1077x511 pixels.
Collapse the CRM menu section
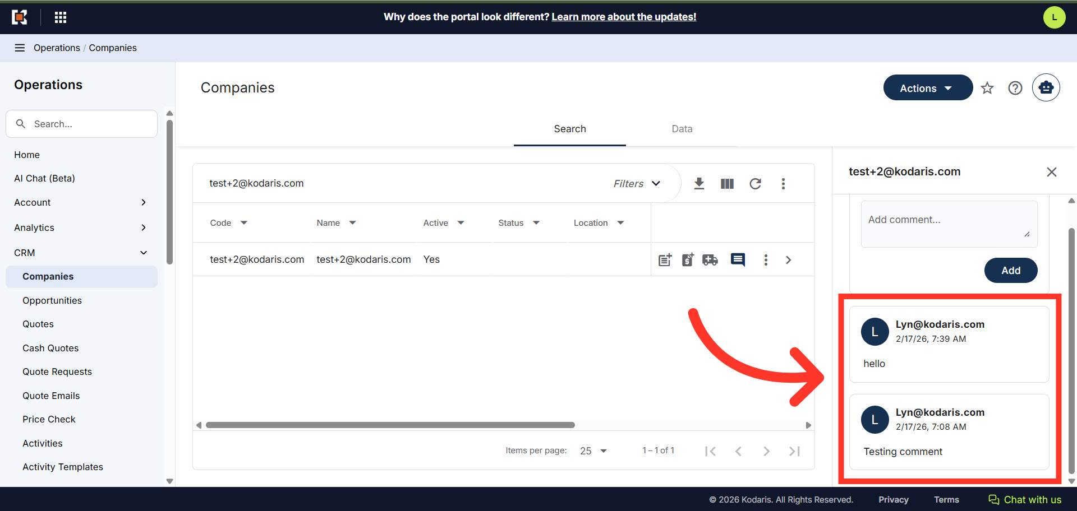tap(81, 253)
